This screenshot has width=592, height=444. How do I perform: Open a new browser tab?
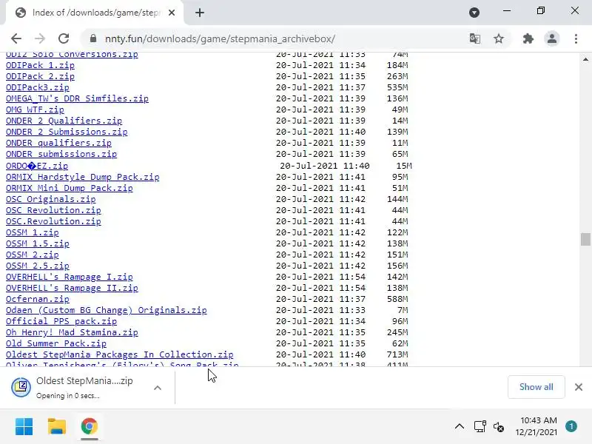pyautogui.click(x=200, y=13)
